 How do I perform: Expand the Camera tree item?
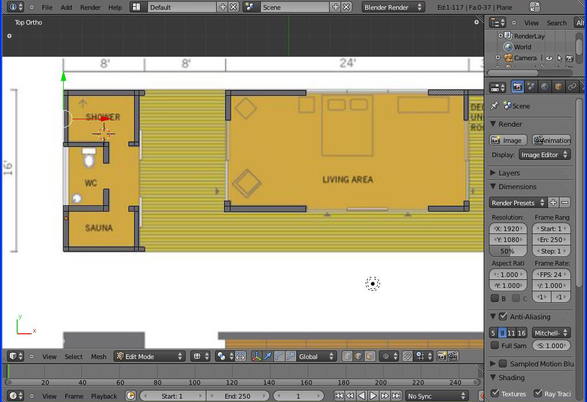point(498,58)
